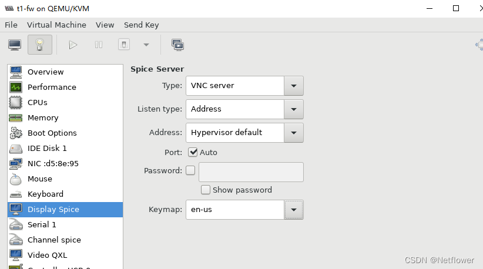Shut down the virtual machine button
Image resolution: width=483 pixels, height=269 pixels.
pyautogui.click(x=124, y=45)
